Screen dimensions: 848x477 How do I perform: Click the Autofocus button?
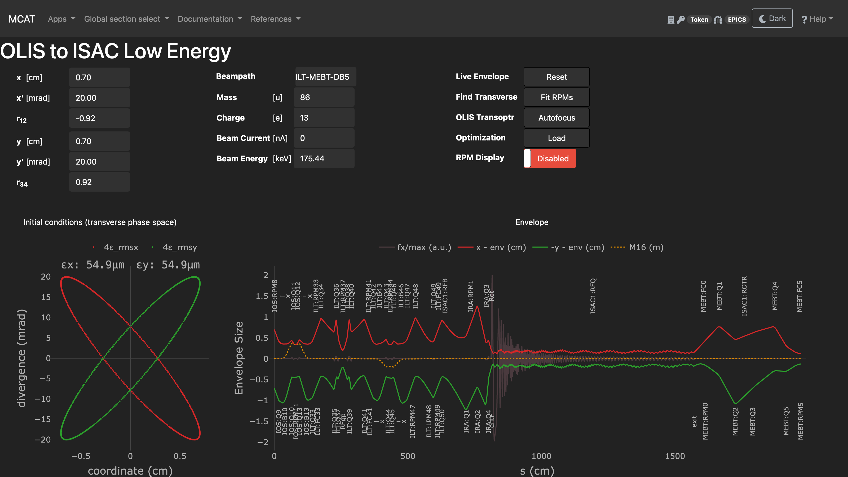557,117
